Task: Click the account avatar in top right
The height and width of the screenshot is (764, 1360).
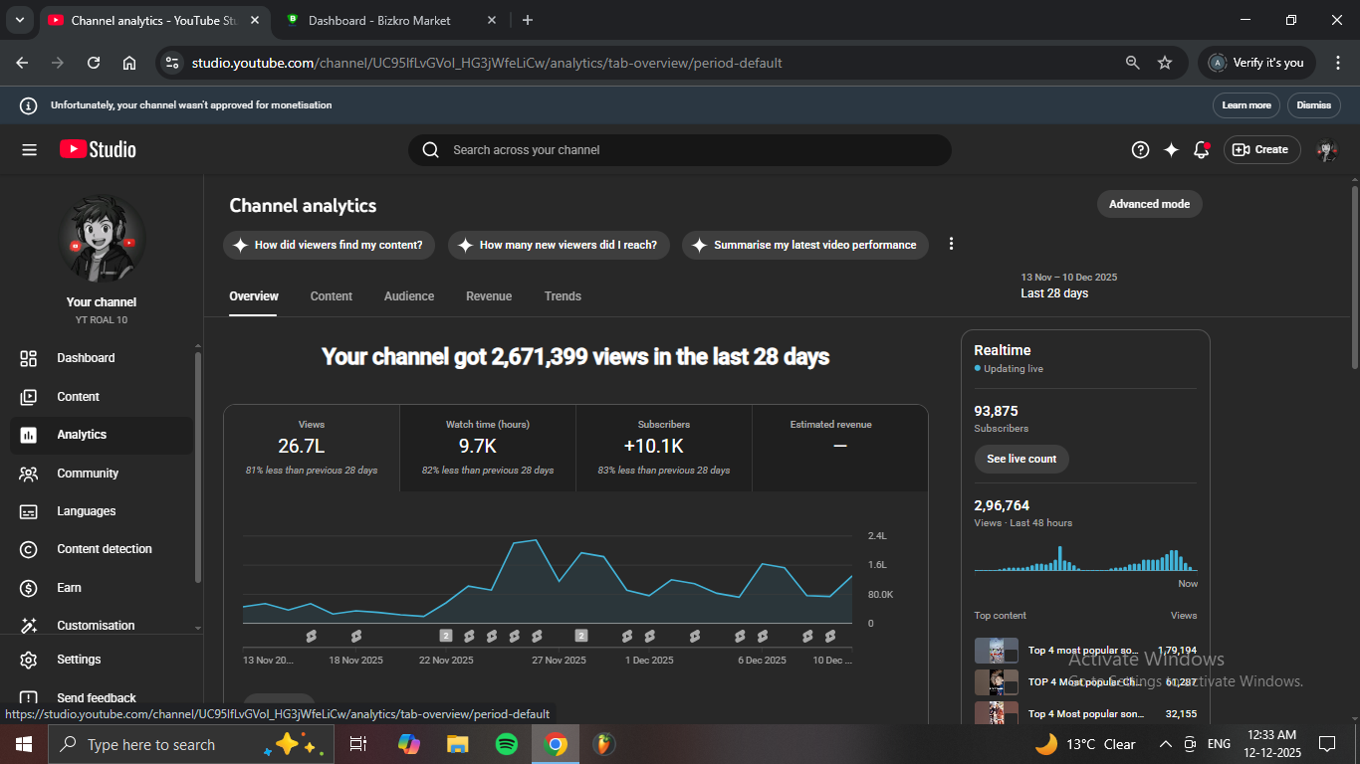Action: [x=1326, y=150]
